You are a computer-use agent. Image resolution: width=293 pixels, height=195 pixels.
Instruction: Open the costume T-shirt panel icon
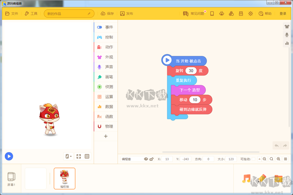[x=287, y=26]
